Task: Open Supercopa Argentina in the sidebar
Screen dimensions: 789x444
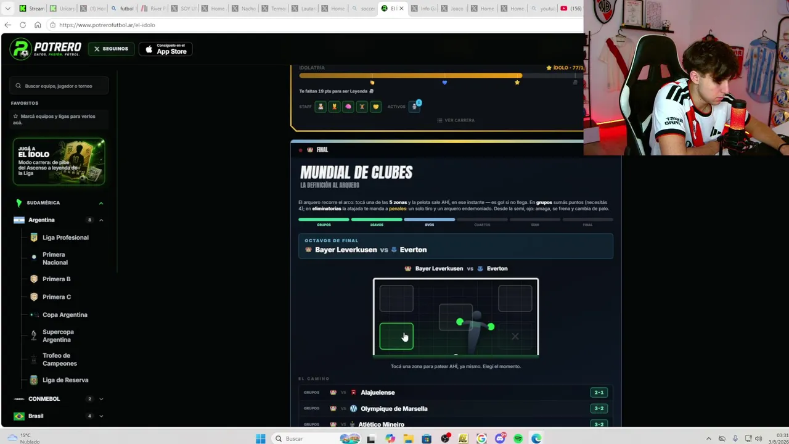Action: (x=58, y=336)
